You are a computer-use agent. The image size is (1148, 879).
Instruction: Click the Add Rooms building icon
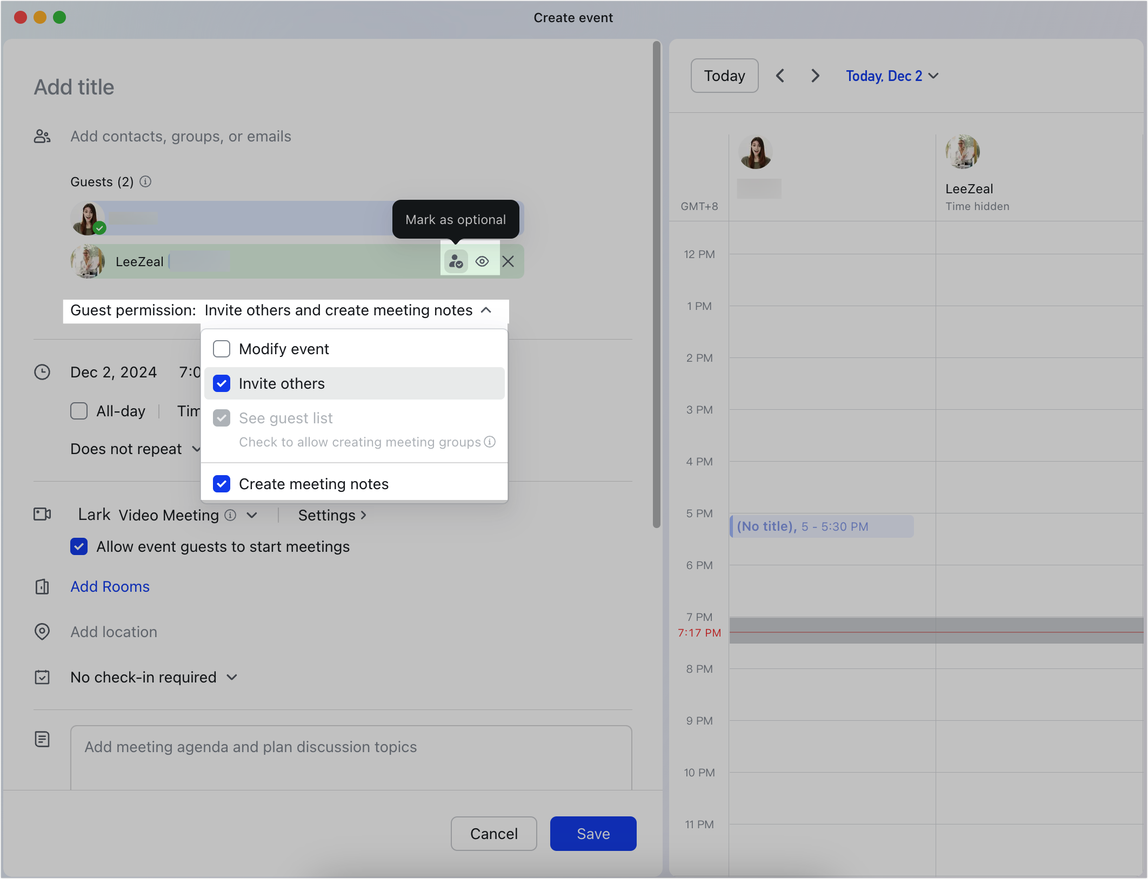pos(43,587)
